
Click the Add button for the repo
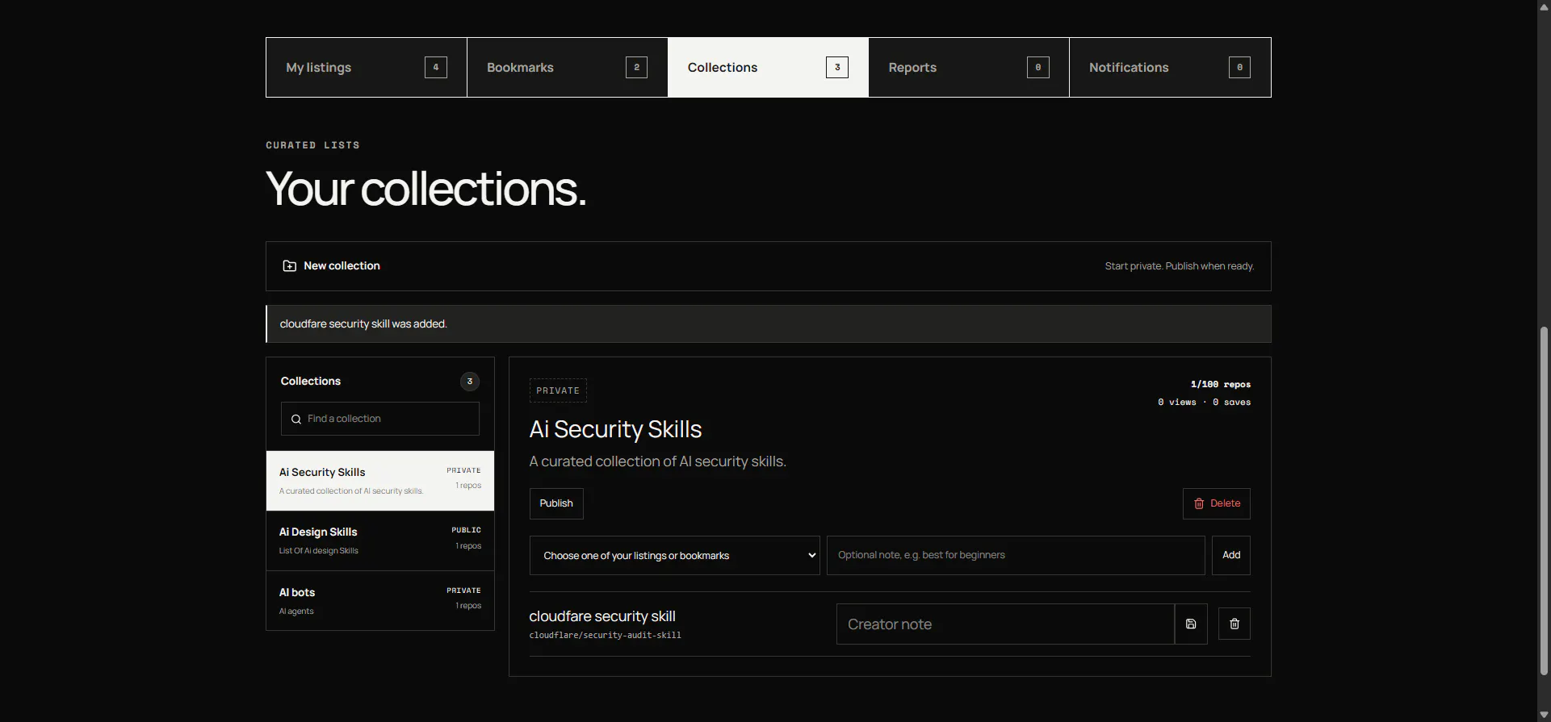(1231, 556)
